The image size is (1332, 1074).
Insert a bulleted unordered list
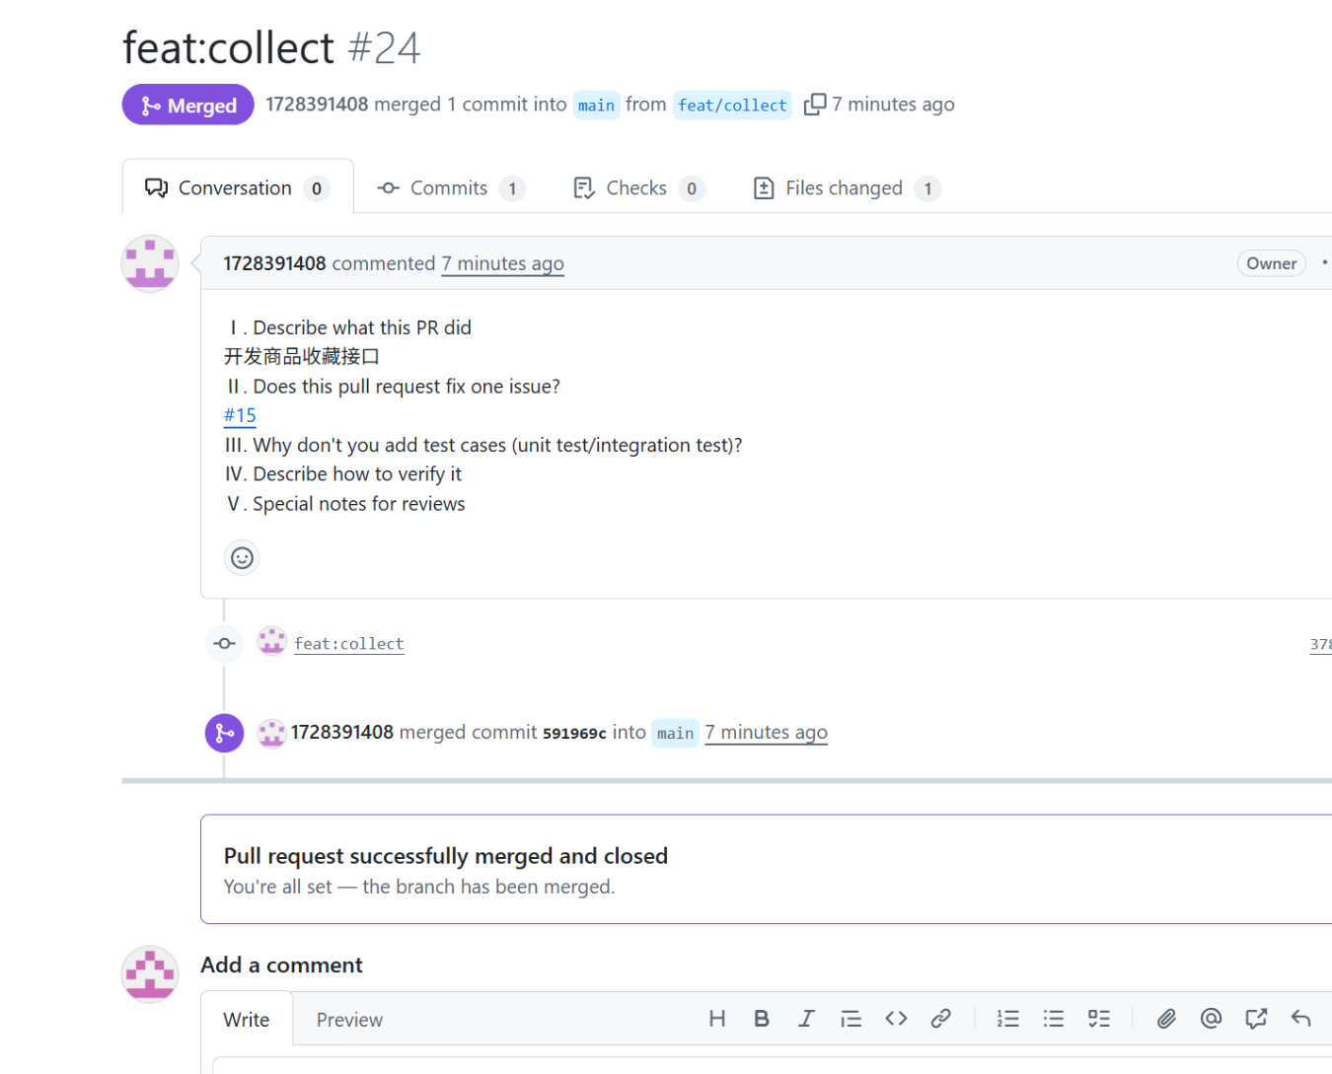pos(1054,1019)
